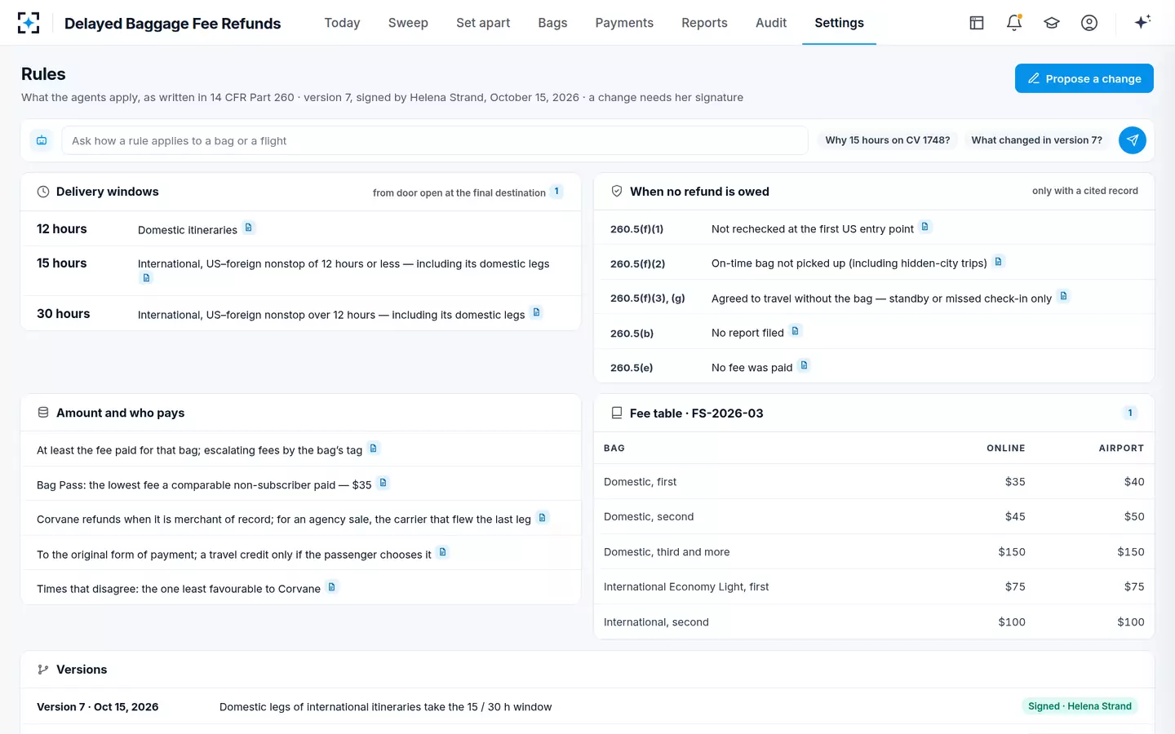
Task: Open citation for original form of payment rule
Action: point(443,552)
